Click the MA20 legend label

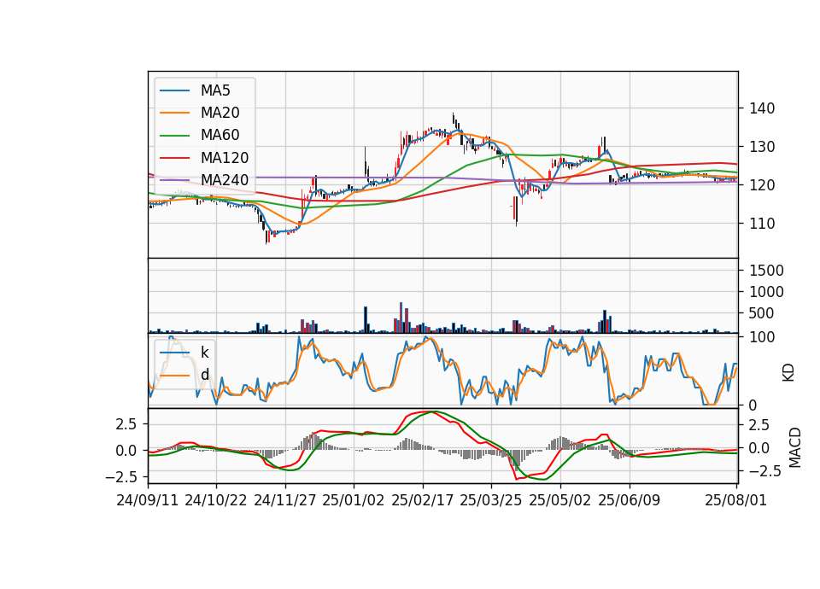(x=220, y=113)
